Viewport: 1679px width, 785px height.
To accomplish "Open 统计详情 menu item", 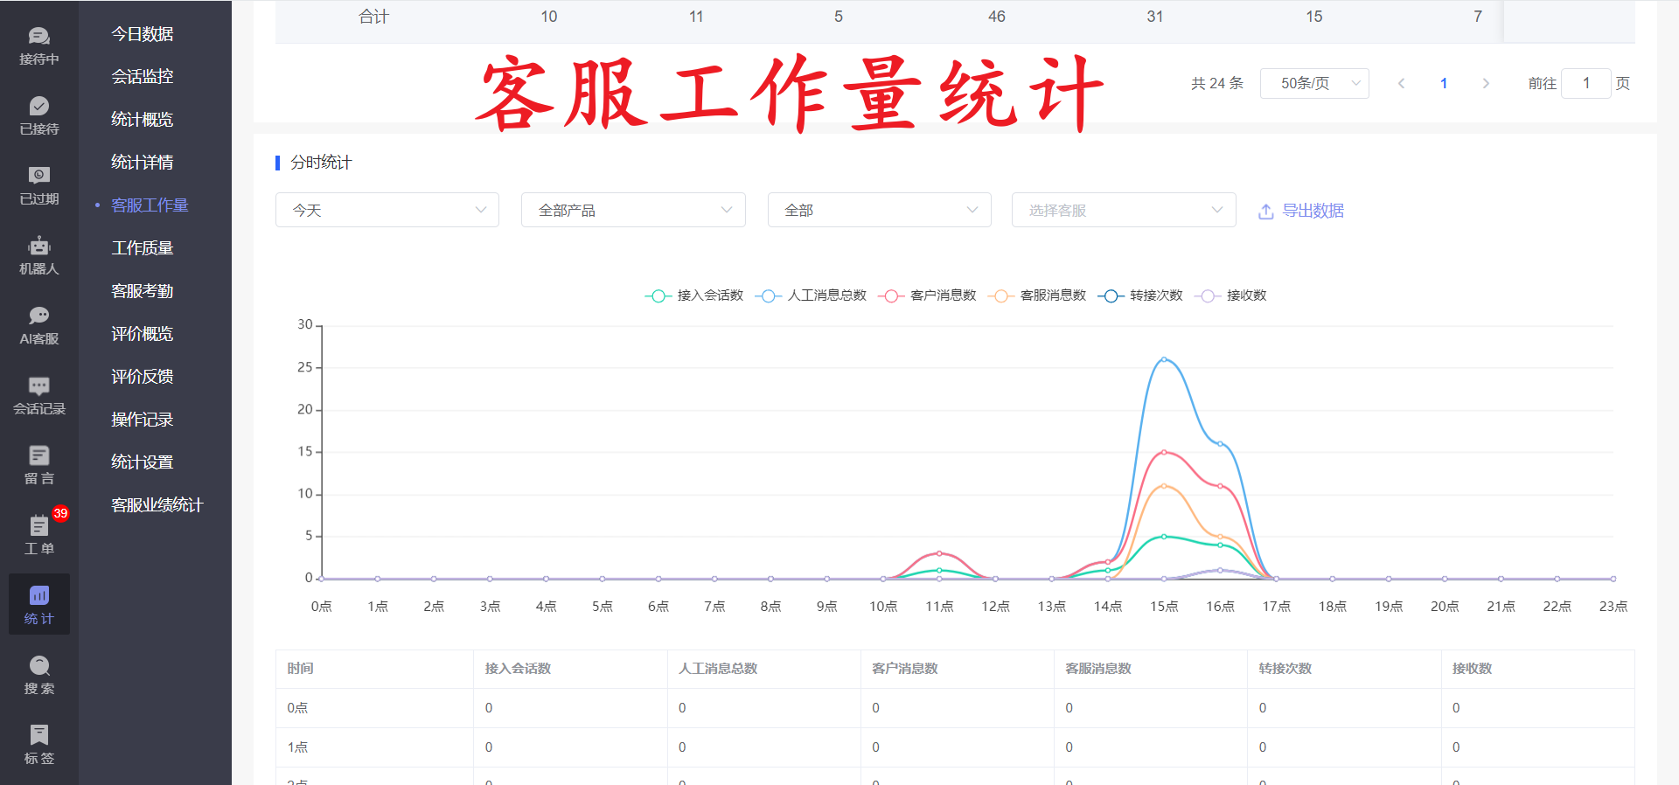I will (x=143, y=163).
